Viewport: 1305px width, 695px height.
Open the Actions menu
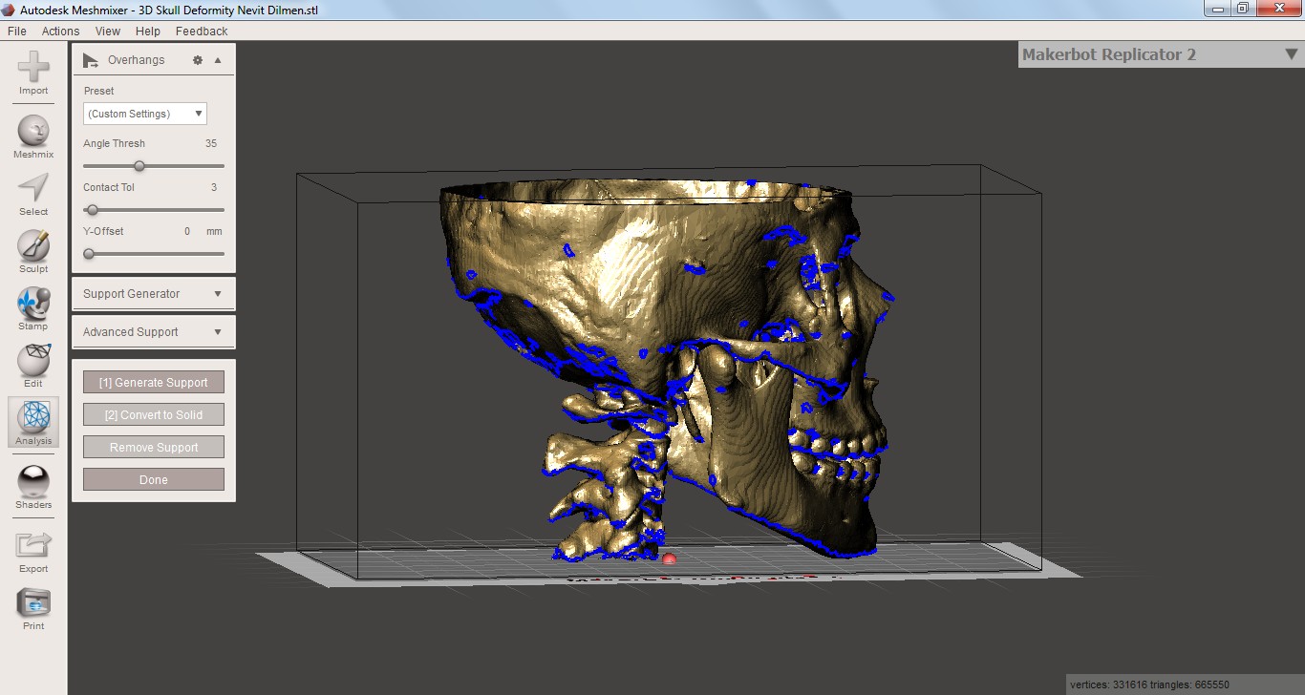(x=59, y=31)
